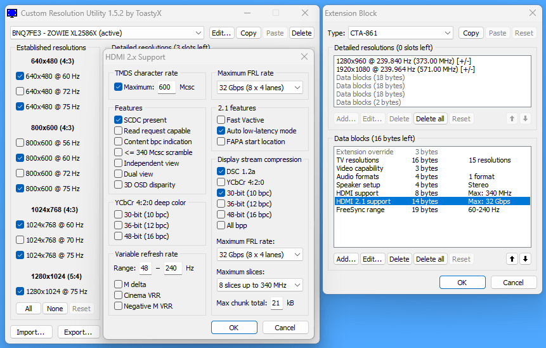Enable Fast Vactive feature
546x348 pixels.
coord(221,120)
